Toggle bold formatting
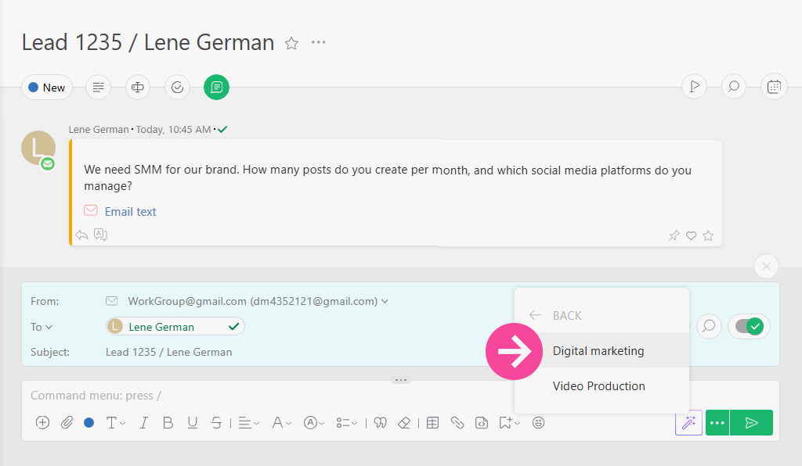 (168, 423)
